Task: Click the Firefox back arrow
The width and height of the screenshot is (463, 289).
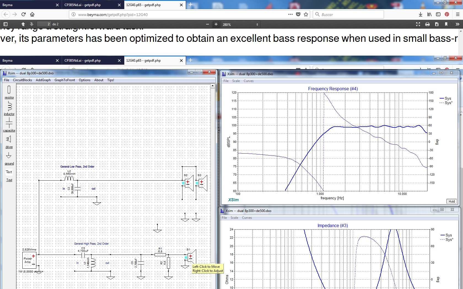Action: tap(6, 14)
